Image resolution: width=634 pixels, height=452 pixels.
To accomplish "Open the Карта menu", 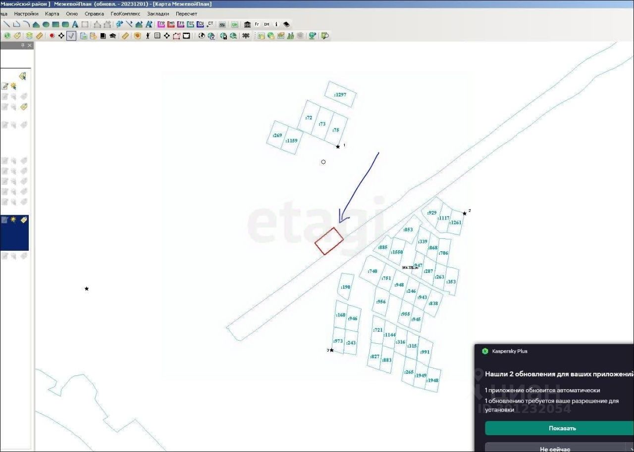I will click(52, 14).
